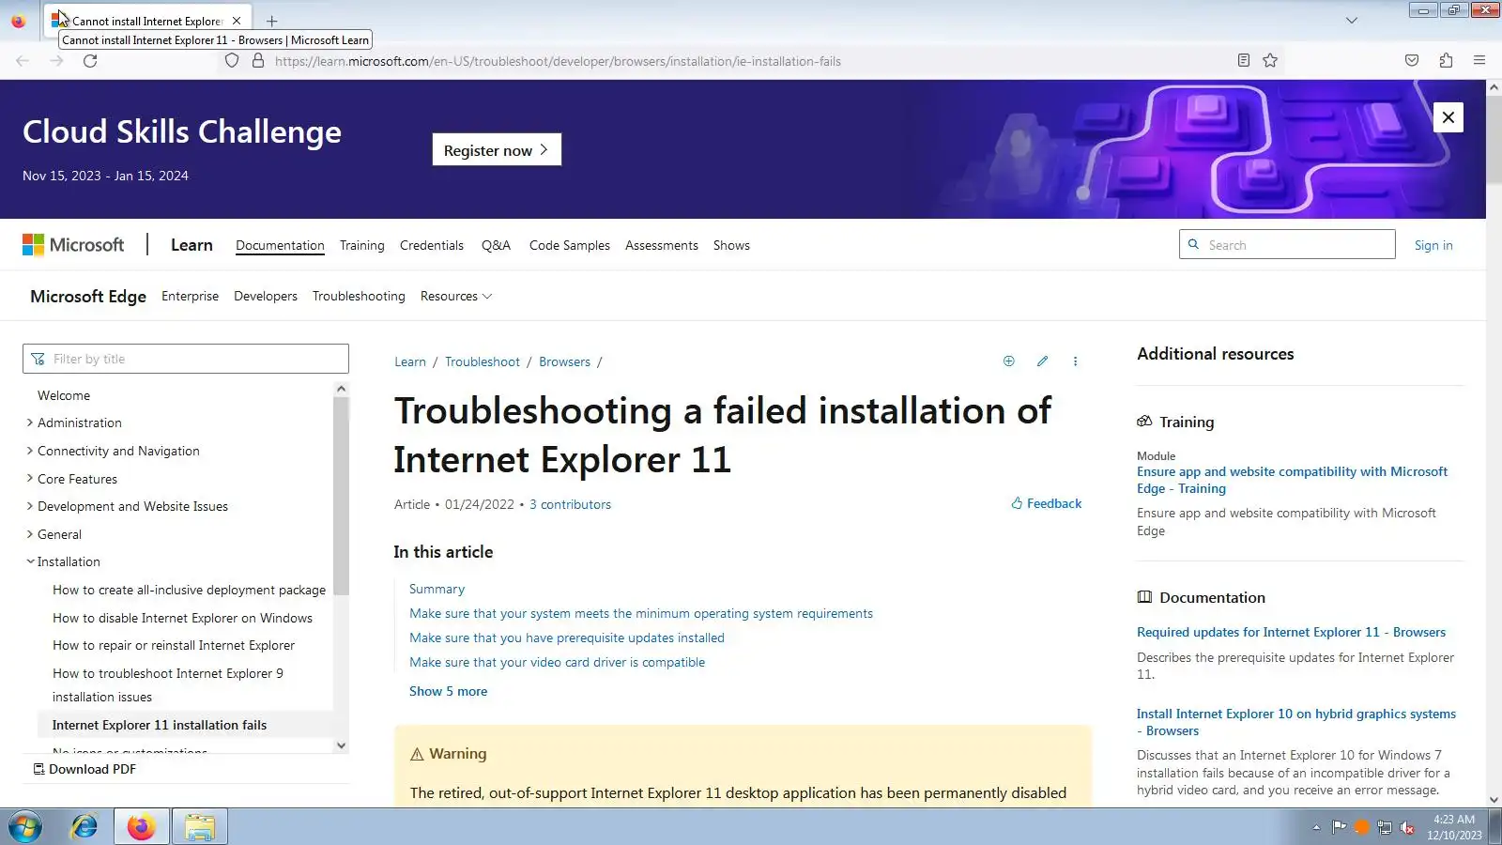
Task: Expand General tree section
Action: pos(30,534)
